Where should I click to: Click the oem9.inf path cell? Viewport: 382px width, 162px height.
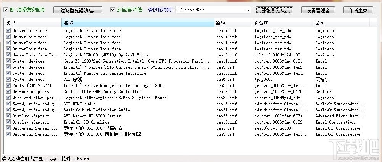226,67
